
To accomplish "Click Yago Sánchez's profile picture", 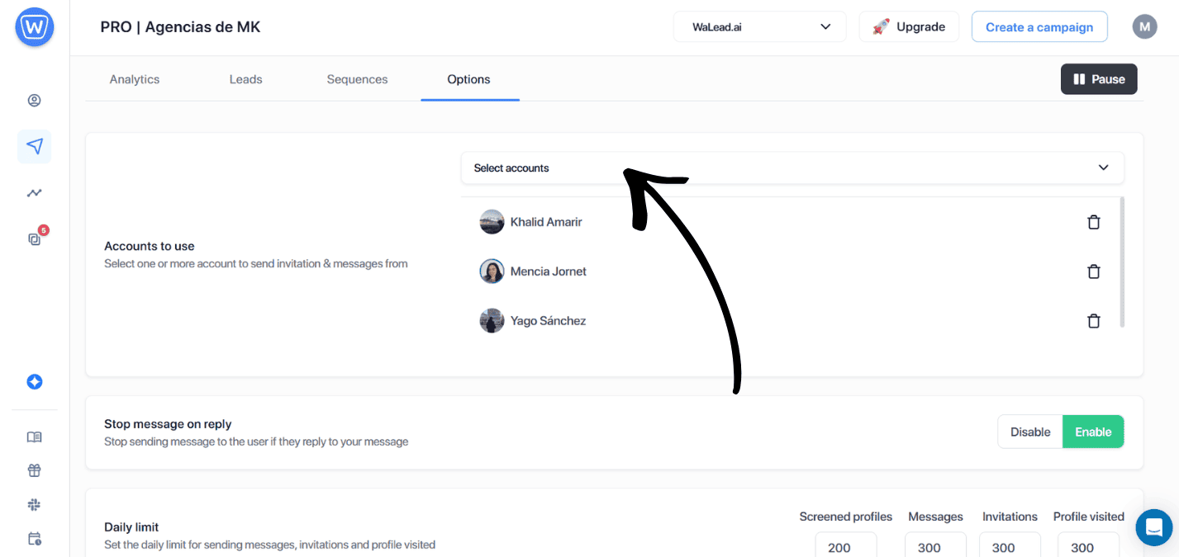I will [492, 321].
